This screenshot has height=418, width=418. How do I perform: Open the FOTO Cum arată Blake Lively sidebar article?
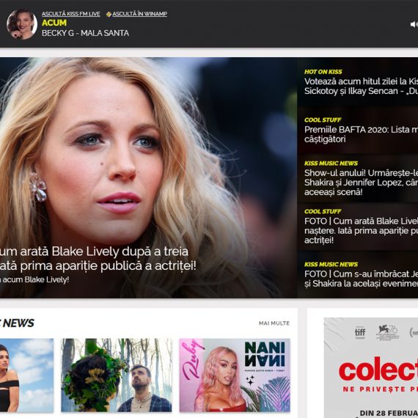(361, 230)
